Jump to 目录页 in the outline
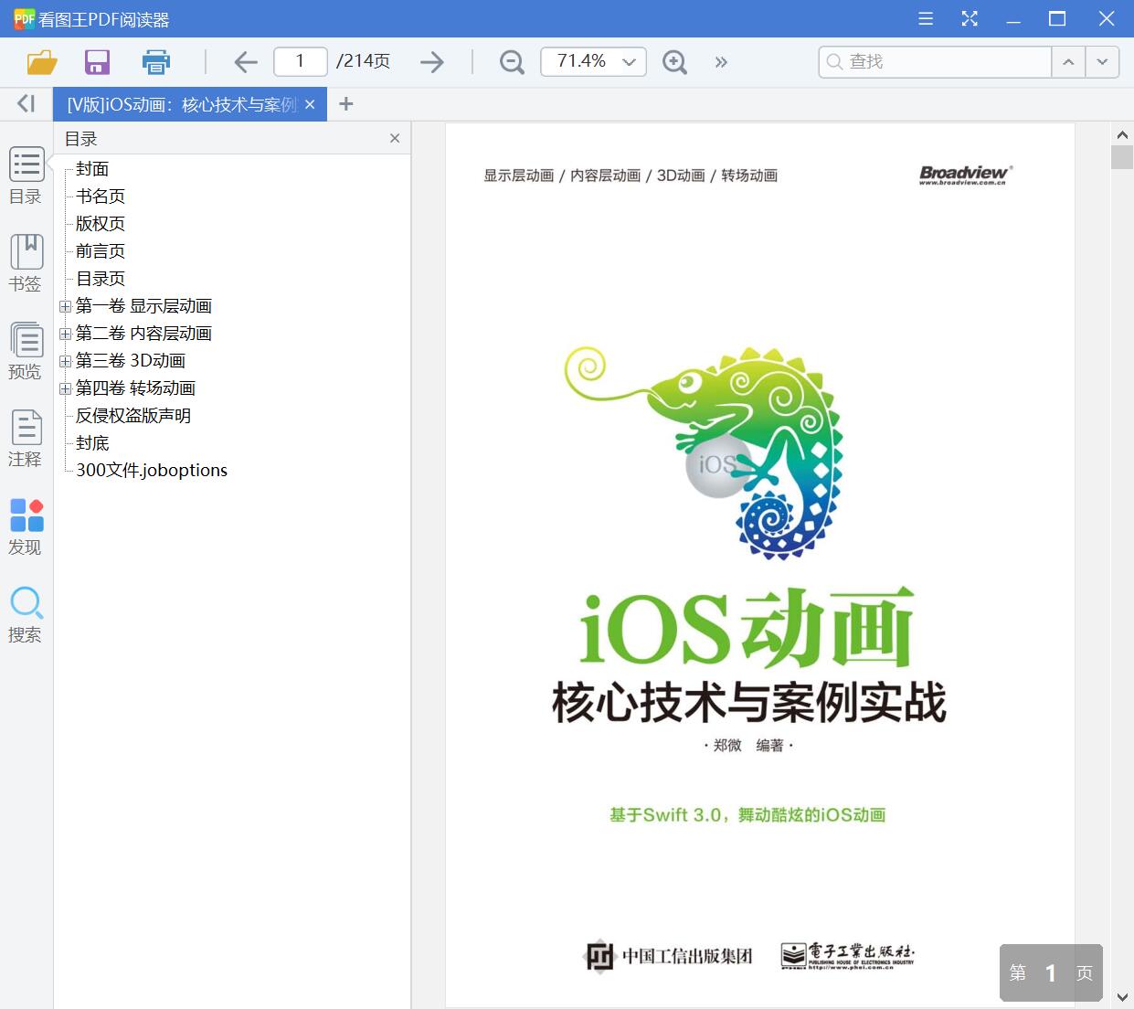 pyautogui.click(x=101, y=278)
